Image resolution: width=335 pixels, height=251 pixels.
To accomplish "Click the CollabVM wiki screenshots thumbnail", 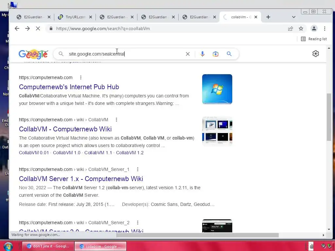I will click(217, 131).
